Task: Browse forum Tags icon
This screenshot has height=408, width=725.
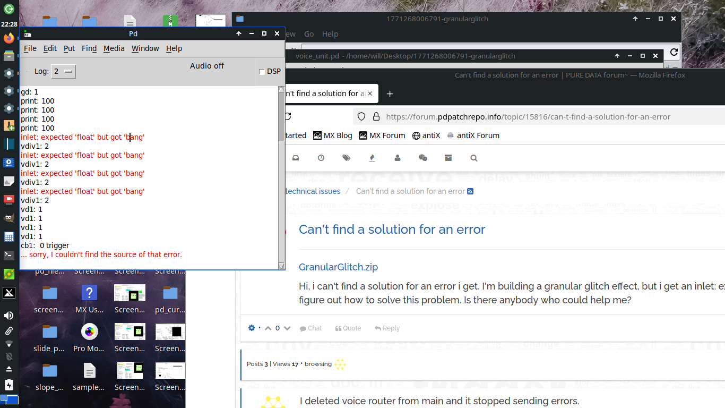Action: 347,158
